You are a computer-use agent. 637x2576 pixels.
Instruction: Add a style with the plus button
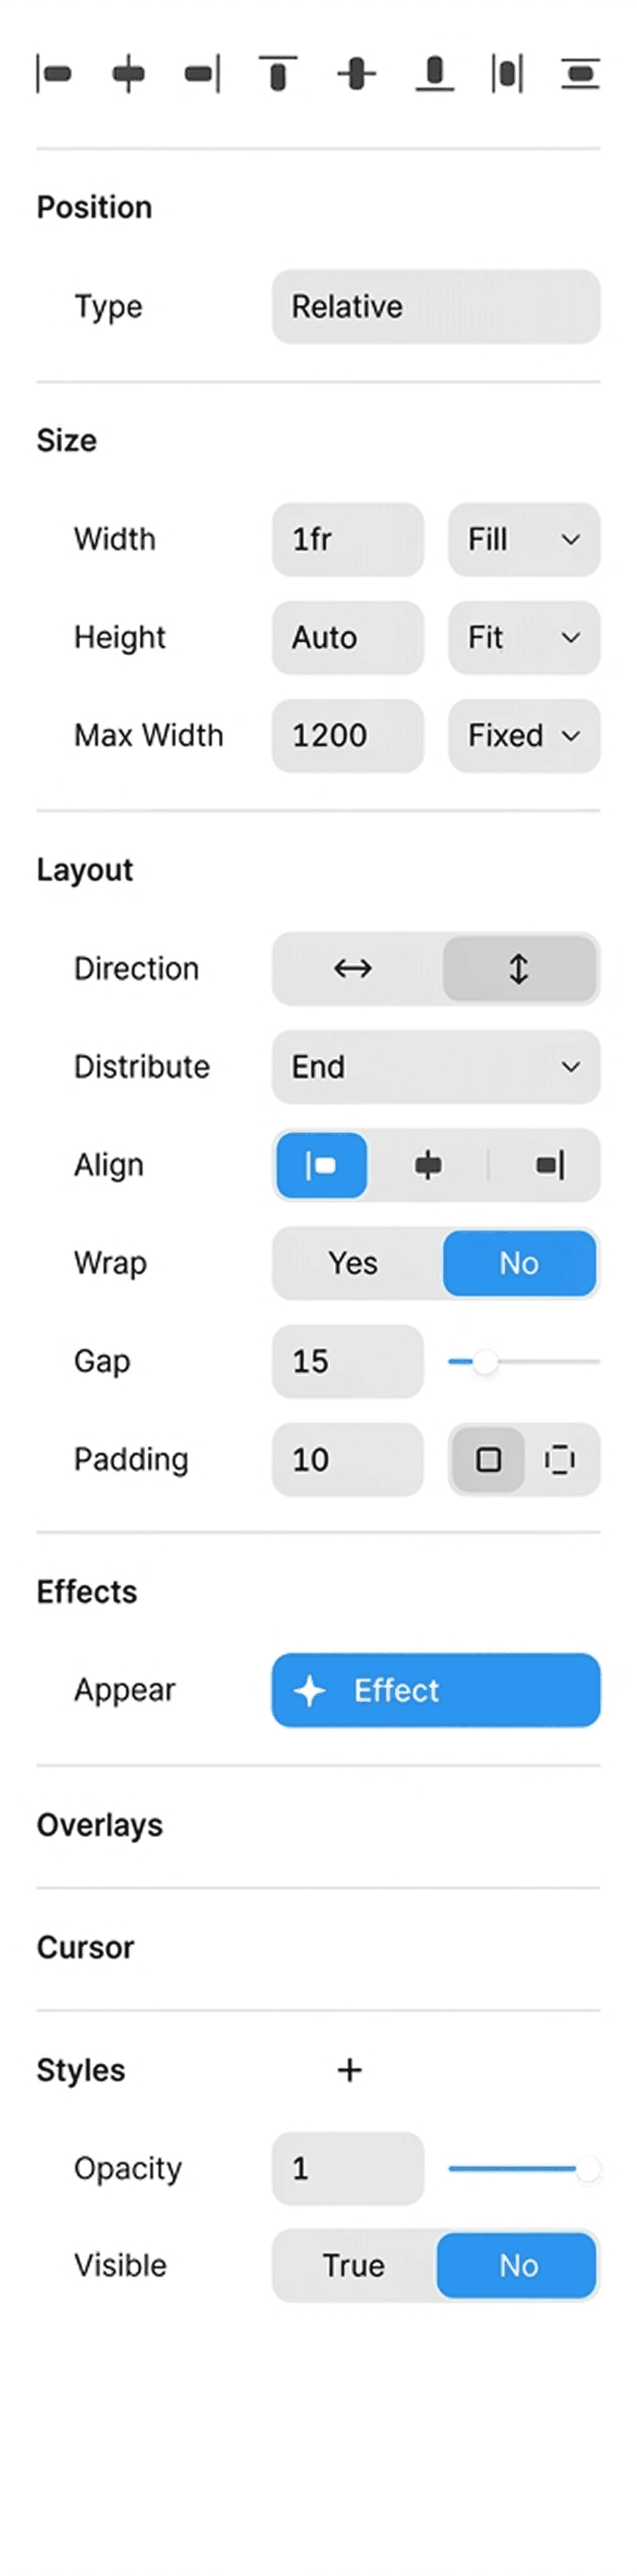(x=350, y=2070)
